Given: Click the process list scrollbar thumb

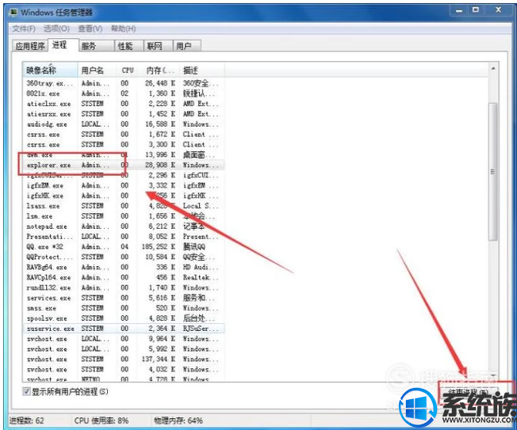Looking at the screenshot, I should click(x=493, y=172).
